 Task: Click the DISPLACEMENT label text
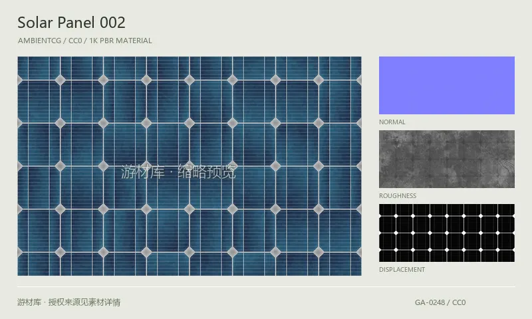402,270
